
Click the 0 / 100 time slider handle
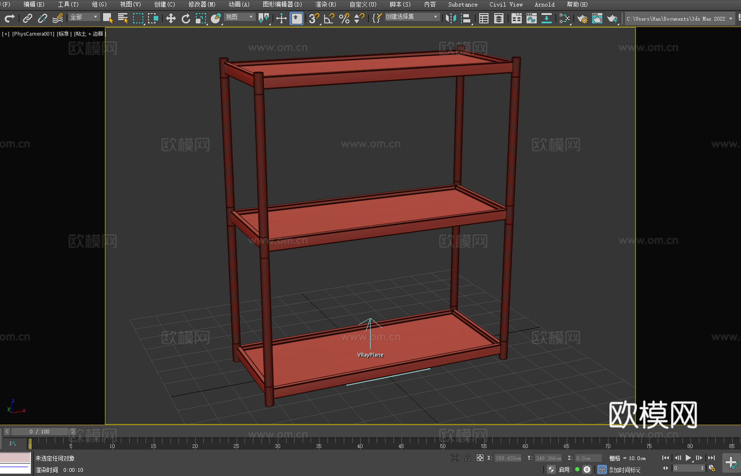tap(40, 432)
